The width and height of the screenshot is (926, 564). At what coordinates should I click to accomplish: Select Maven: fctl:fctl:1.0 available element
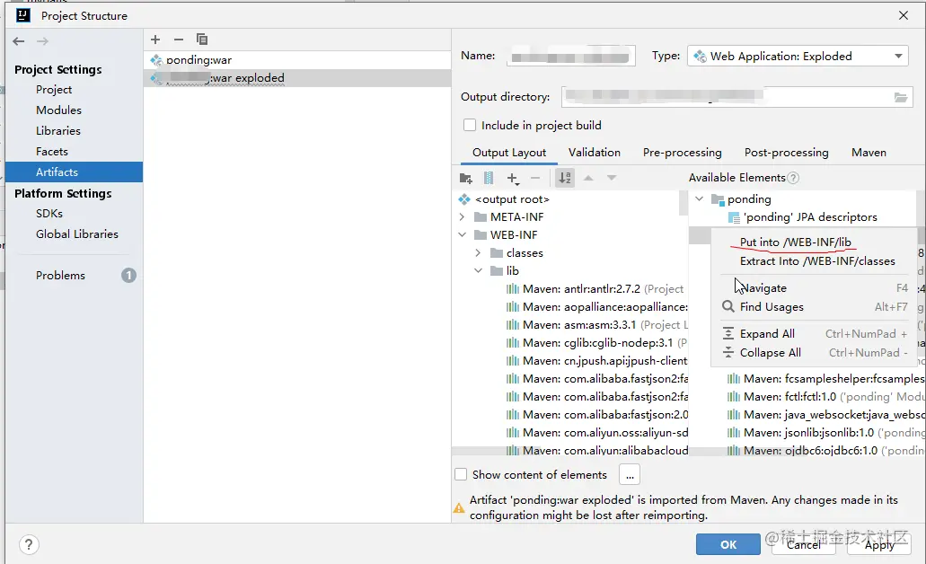(825, 396)
